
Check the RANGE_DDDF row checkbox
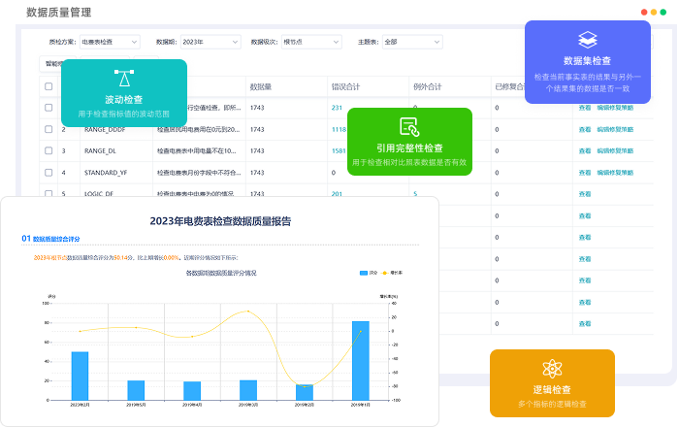(48, 129)
